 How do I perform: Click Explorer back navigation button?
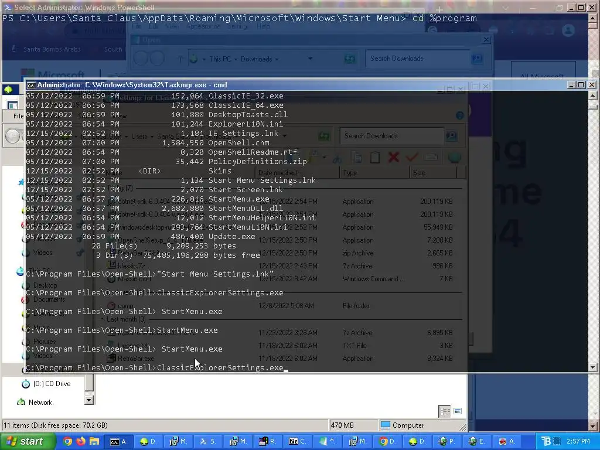[12, 136]
